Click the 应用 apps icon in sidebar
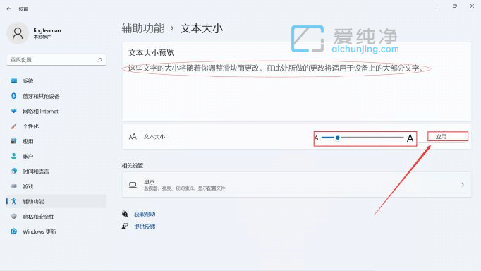The image size is (481, 271). pos(14,141)
